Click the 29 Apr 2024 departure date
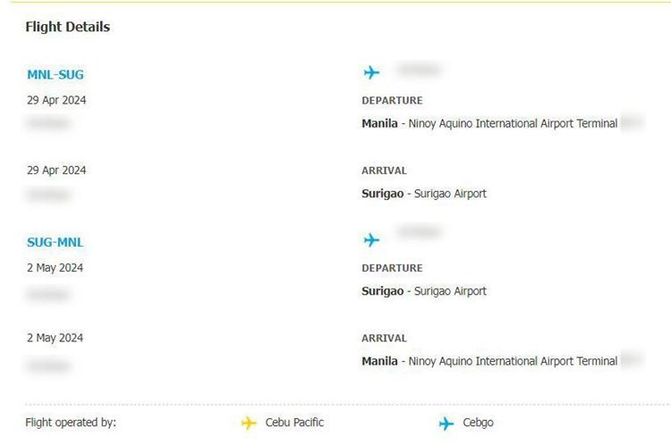 pyautogui.click(x=56, y=100)
